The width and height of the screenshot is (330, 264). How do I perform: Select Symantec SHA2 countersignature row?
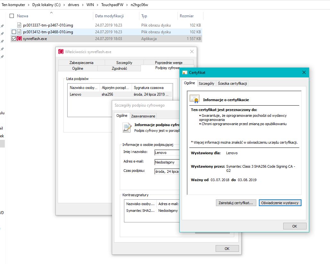[x=153, y=211]
